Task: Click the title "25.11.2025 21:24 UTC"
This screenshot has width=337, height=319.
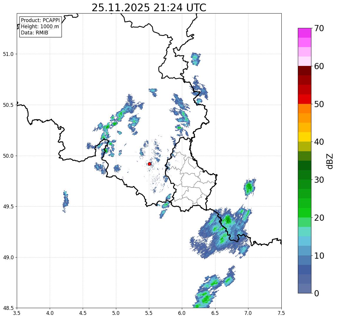Action: [x=149, y=8]
